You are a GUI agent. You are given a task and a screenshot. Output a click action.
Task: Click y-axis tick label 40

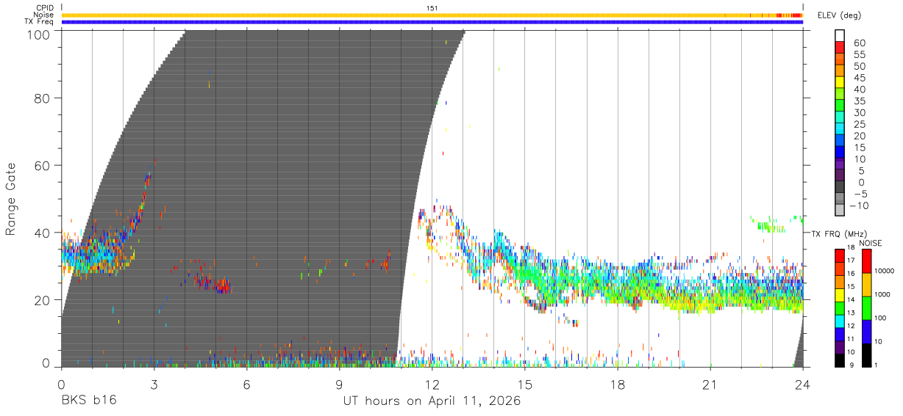tap(43, 233)
